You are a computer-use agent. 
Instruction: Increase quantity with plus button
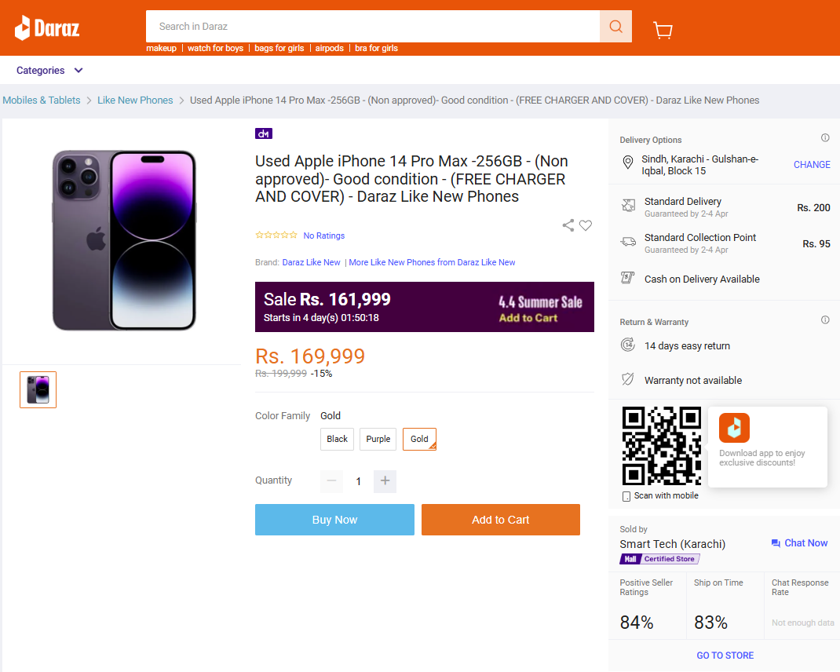coord(385,481)
